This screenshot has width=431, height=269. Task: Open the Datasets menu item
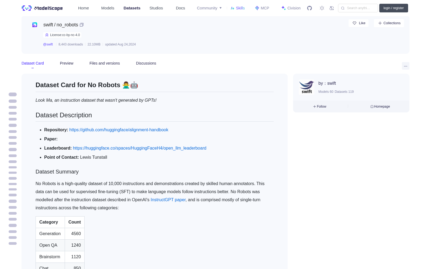pos(132,8)
